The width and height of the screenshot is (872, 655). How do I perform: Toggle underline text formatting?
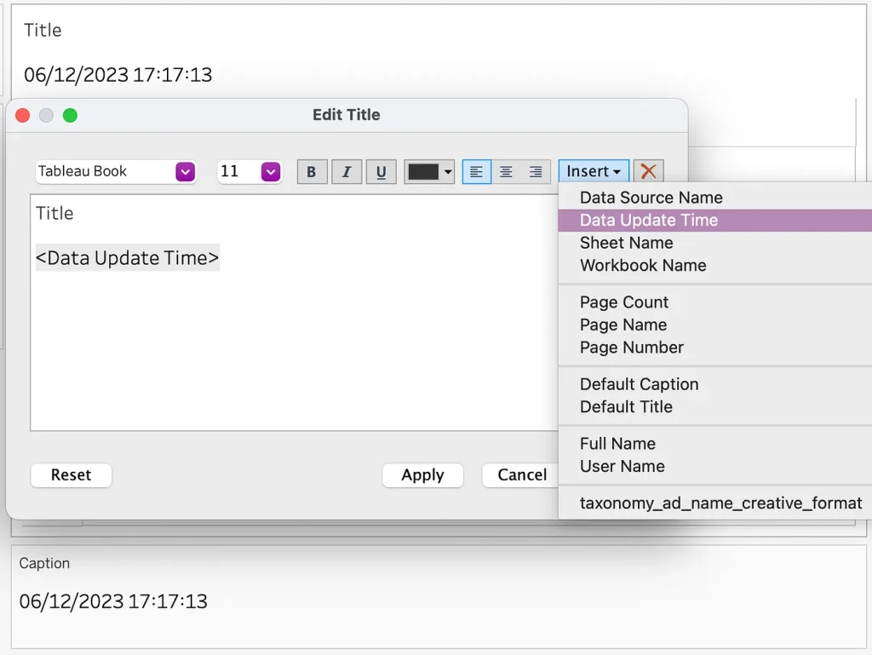(381, 172)
